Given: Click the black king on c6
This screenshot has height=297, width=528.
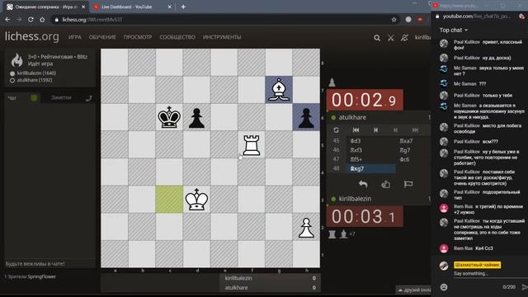Looking at the screenshot, I should point(169,117).
